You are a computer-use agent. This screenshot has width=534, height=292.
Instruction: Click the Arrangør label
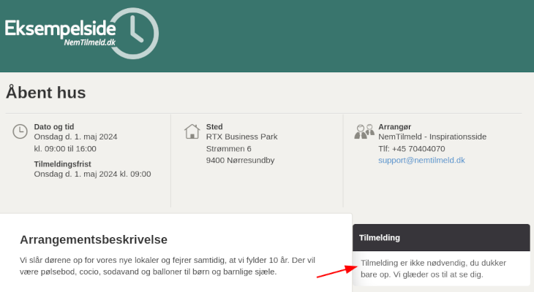(x=394, y=127)
